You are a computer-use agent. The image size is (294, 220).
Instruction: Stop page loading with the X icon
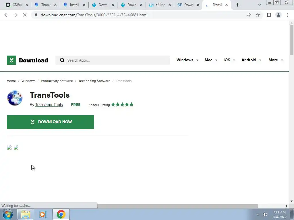(x=25, y=15)
